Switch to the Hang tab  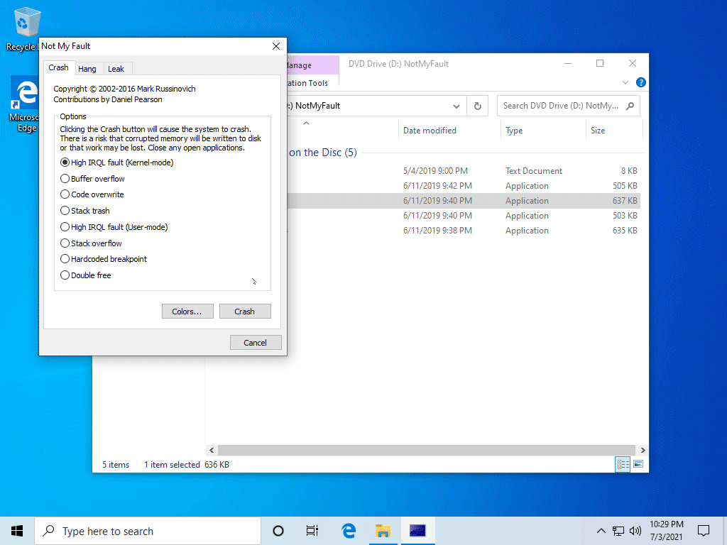(87, 69)
